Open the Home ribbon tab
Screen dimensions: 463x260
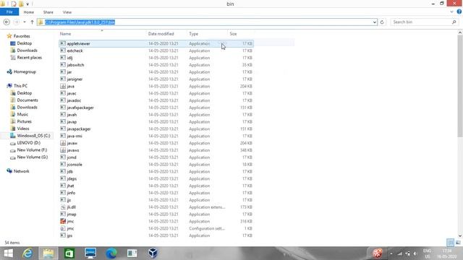click(x=29, y=12)
